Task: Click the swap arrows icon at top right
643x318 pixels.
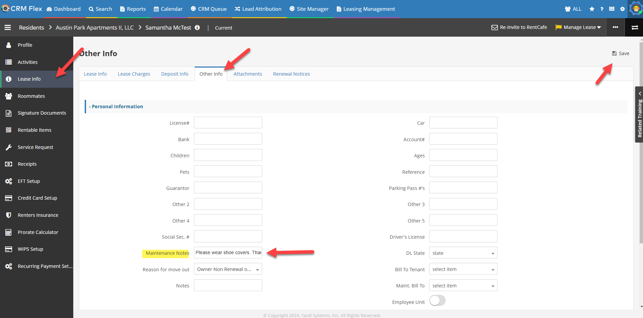Action: (635, 28)
